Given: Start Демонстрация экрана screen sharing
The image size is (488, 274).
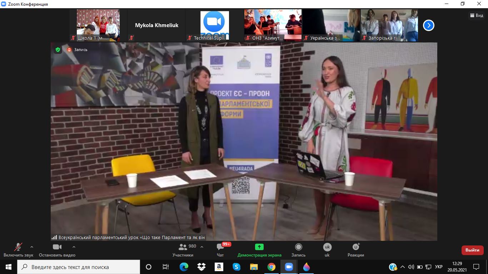Looking at the screenshot, I should pos(259,250).
